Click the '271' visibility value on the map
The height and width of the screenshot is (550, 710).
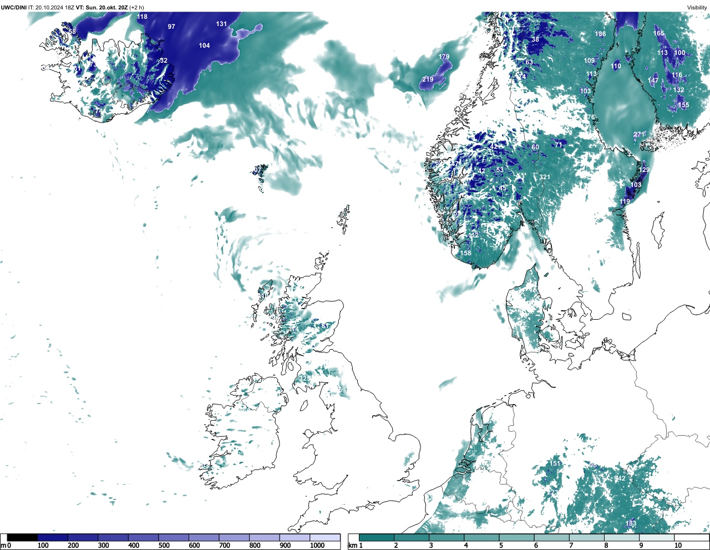tap(639, 135)
